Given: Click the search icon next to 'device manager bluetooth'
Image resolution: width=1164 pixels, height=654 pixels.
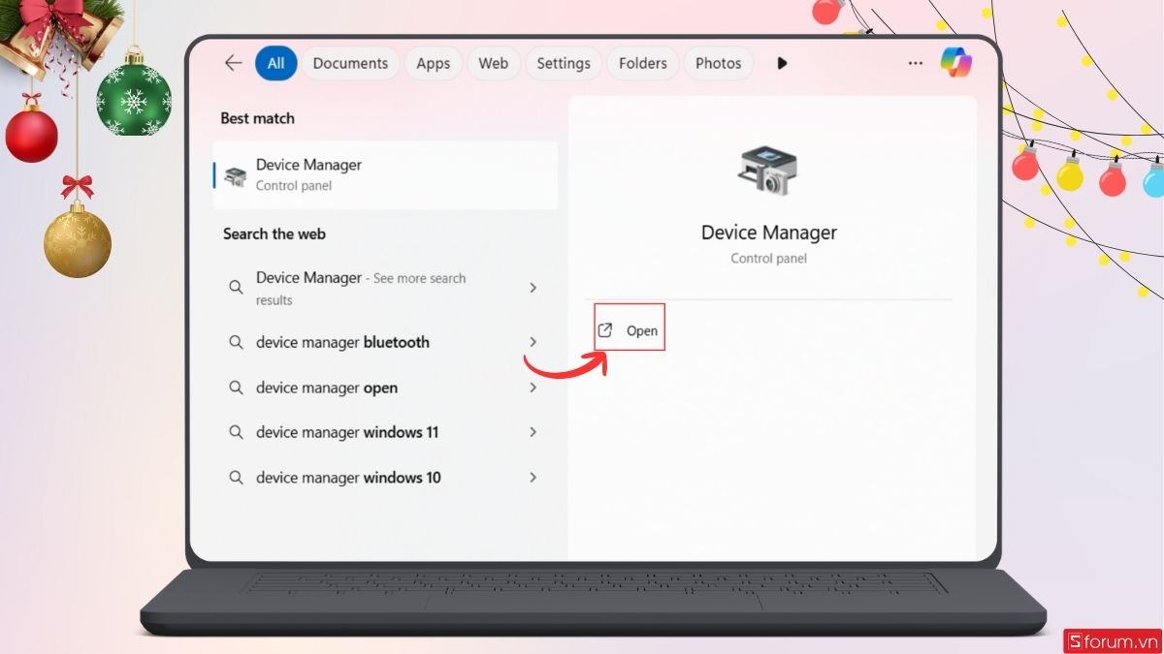Looking at the screenshot, I should click(x=236, y=342).
